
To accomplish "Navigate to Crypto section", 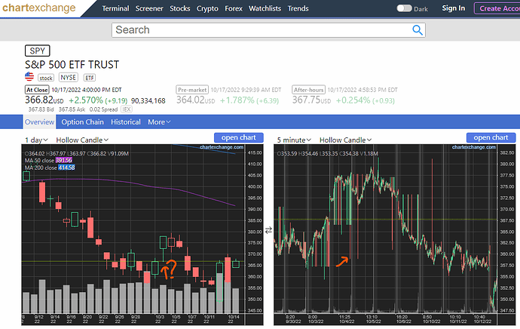I will pyautogui.click(x=207, y=8).
